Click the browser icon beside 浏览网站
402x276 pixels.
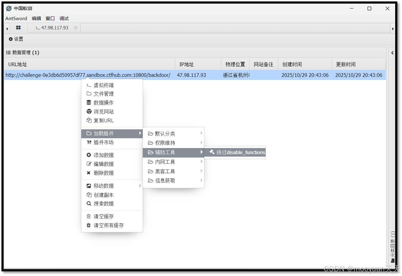(89, 111)
